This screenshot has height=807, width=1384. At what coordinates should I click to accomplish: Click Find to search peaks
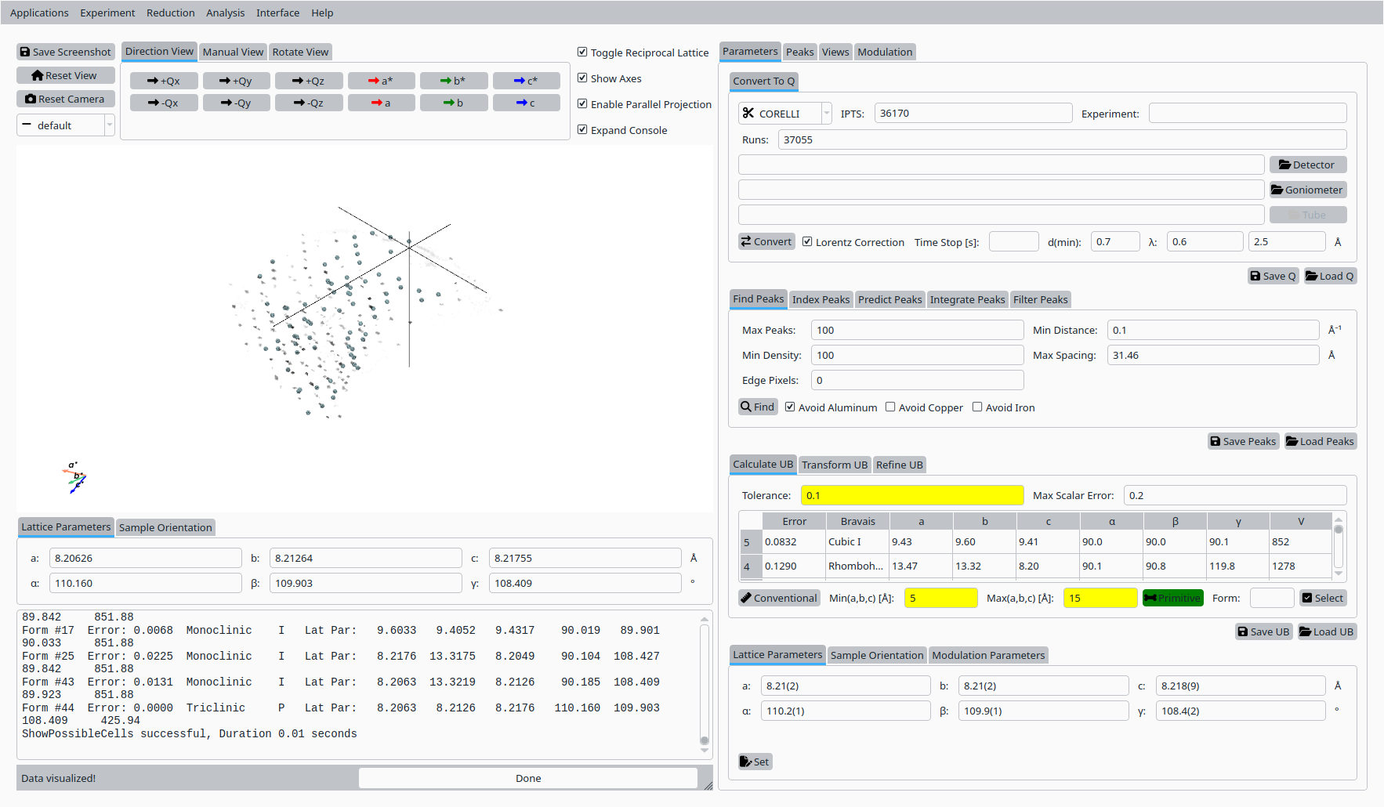[758, 407]
